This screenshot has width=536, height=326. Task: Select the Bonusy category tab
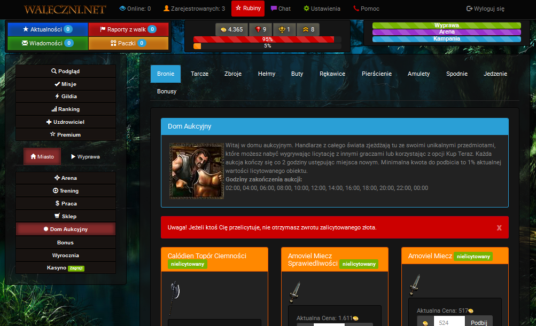click(167, 91)
